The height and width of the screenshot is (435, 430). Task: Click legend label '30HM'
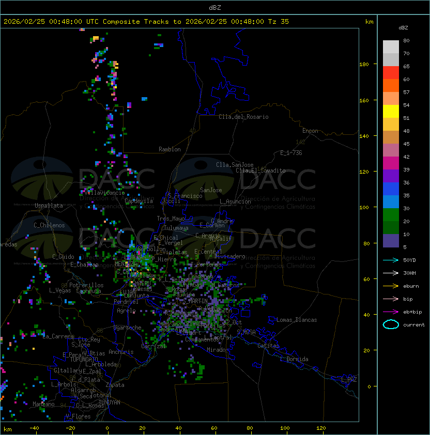(409, 273)
